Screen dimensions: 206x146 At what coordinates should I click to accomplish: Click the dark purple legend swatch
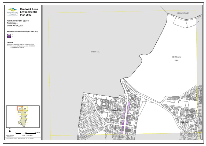9,37
